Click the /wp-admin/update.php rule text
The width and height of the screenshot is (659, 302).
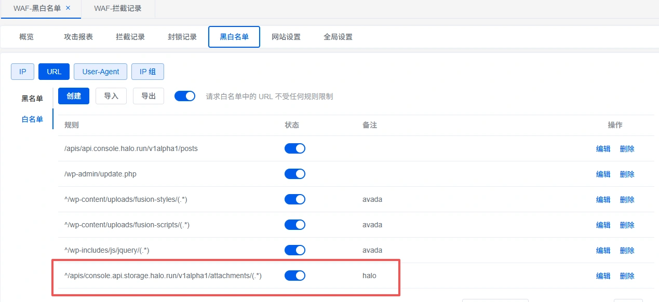[100, 174]
